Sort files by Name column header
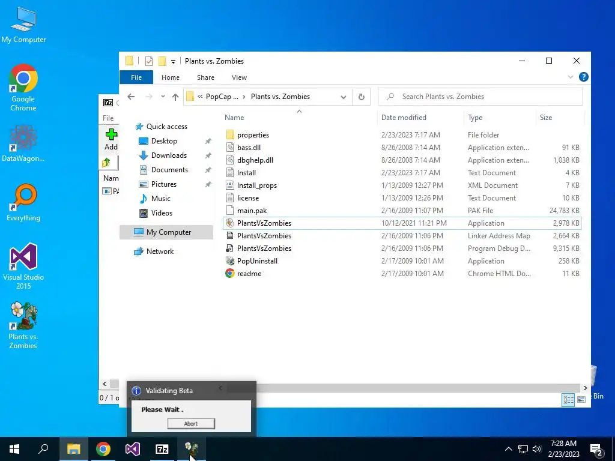 click(x=300, y=118)
